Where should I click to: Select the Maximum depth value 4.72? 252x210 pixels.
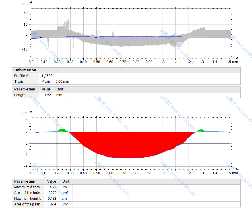click(x=53, y=187)
